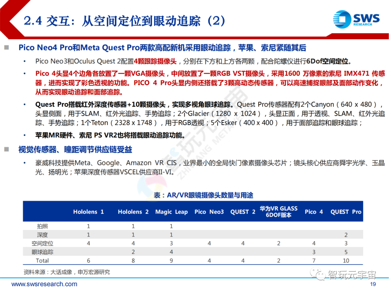
Task: Select the '深度' row label
Action: click(43, 235)
